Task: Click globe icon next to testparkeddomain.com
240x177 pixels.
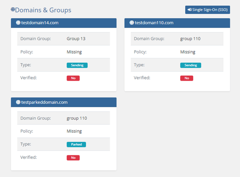Action: point(18,102)
